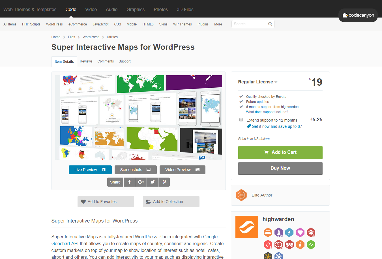Click the purple rocket badge

(x=279, y=232)
